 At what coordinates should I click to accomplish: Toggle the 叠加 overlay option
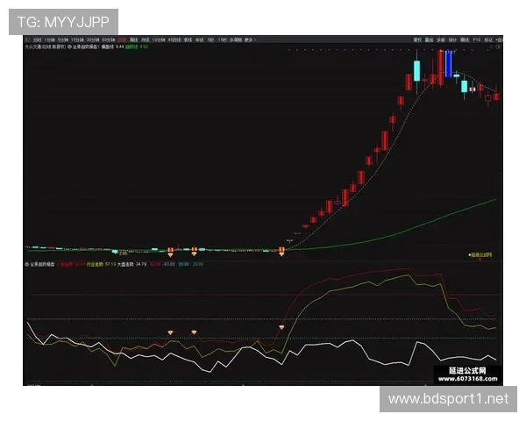click(430, 39)
